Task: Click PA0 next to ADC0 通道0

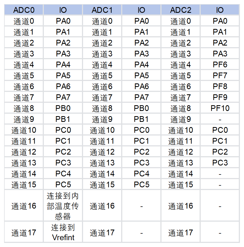Action: tap(63, 21)
